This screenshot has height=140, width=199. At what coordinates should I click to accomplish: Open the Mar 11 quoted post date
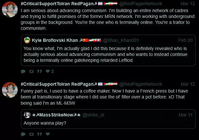click(x=185, y=115)
